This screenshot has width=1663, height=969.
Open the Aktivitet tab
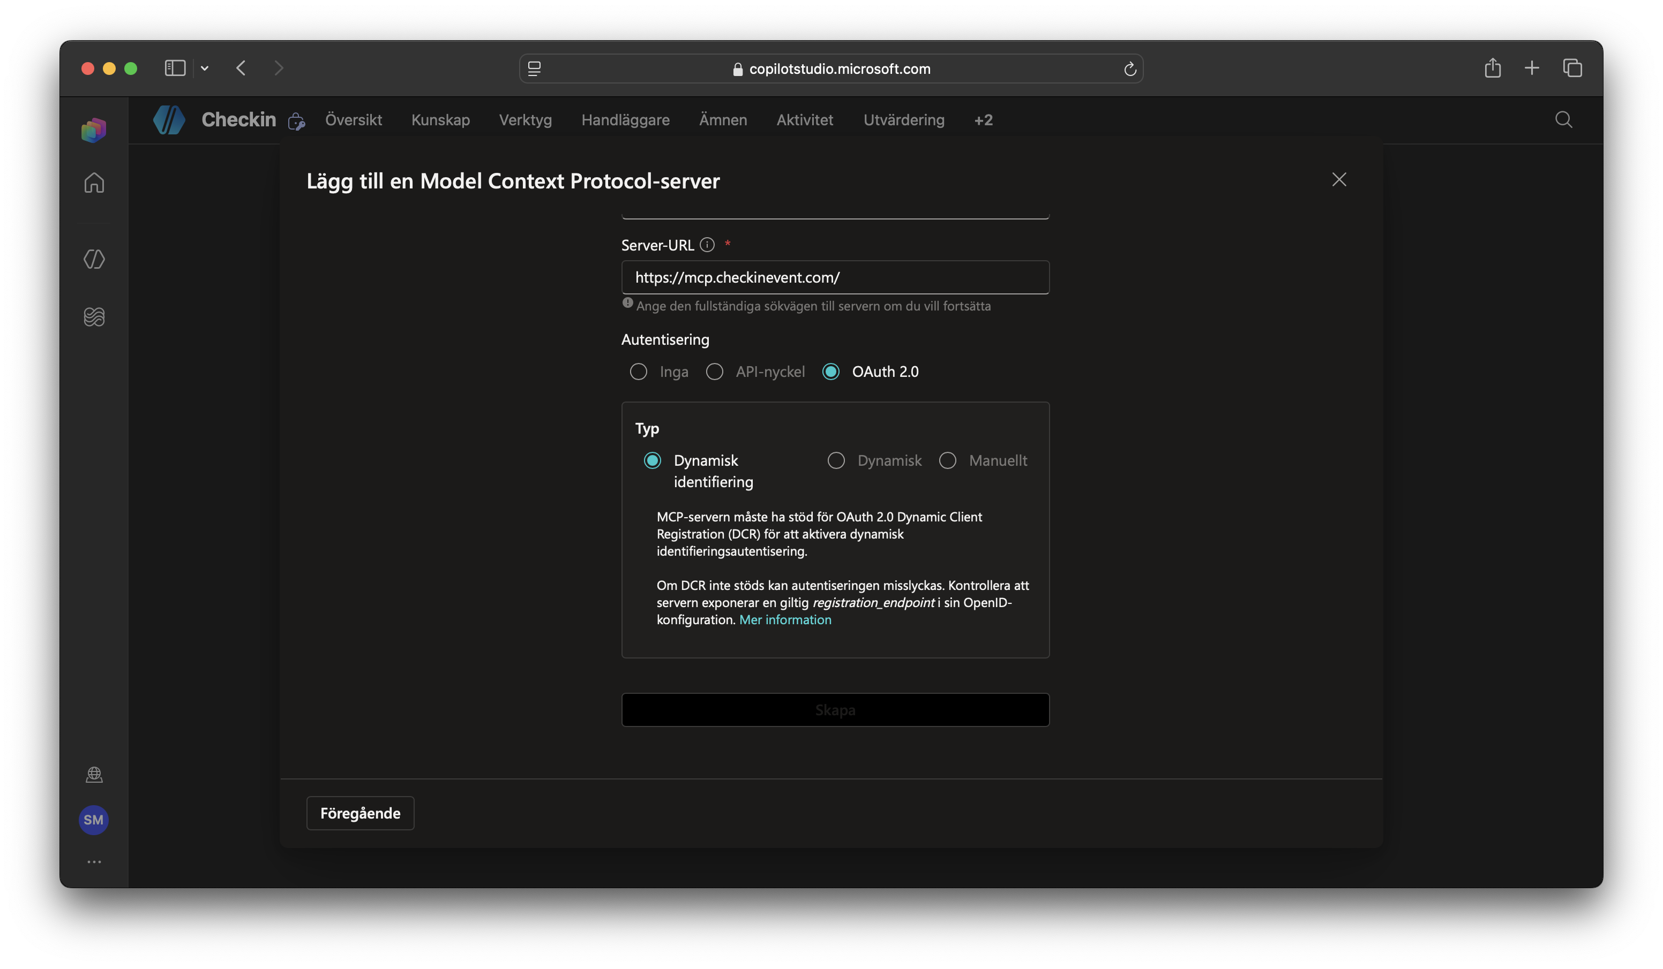tap(804, 120)
